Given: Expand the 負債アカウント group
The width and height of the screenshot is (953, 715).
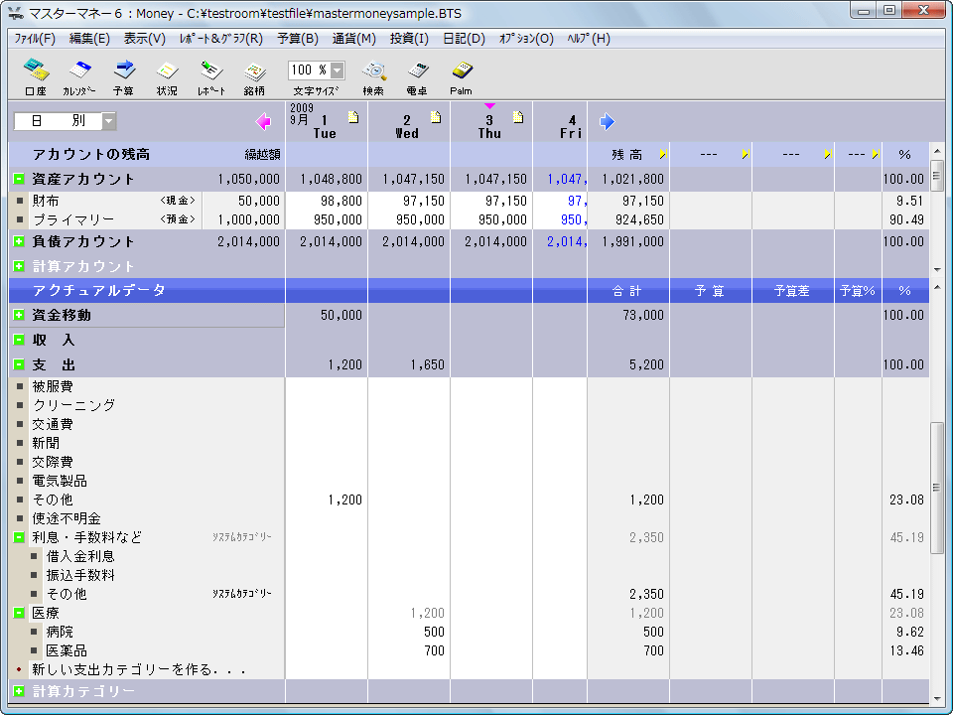Looking at the screenshot, I should click(x=19, y=241).
